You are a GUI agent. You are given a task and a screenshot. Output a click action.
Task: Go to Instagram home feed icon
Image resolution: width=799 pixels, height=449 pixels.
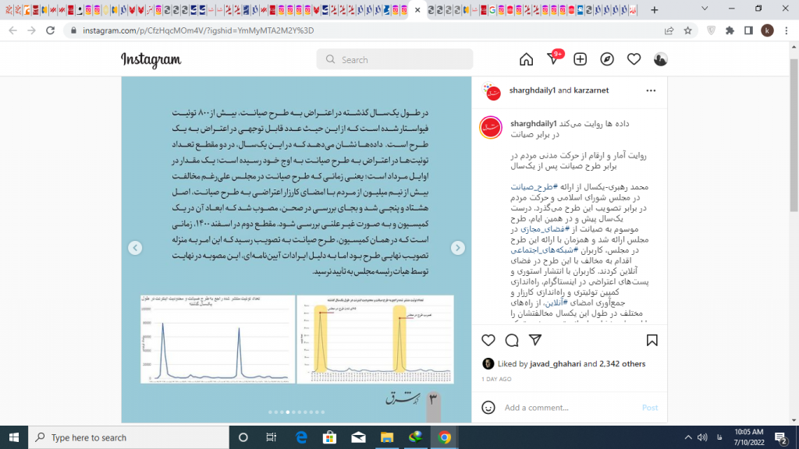tap(526, 60)
